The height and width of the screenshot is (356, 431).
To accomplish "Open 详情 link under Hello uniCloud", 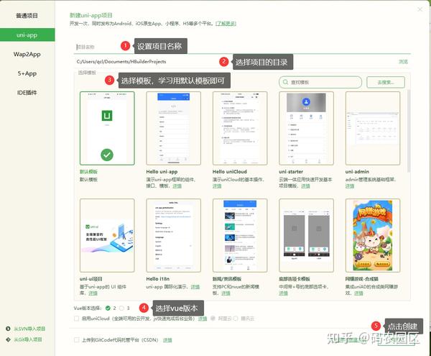I will click(x=217, y=186).
